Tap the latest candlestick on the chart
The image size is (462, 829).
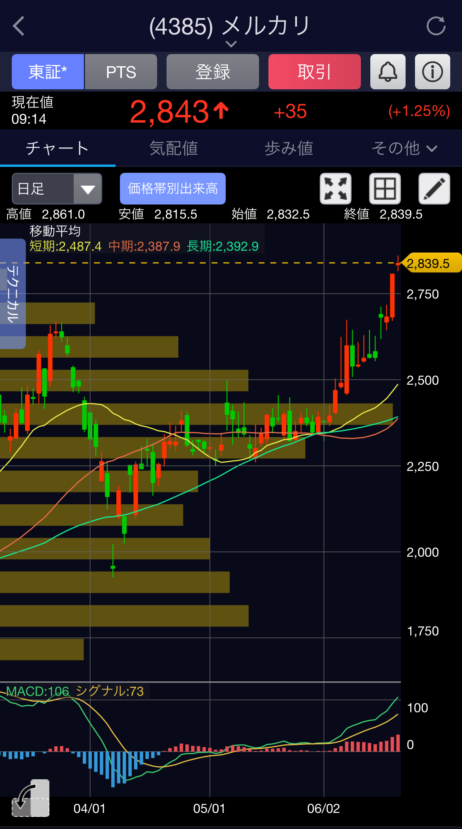[x=398, y=263]
